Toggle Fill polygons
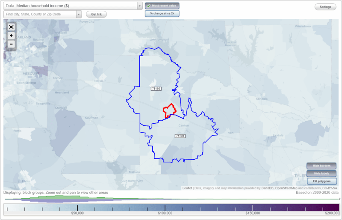342x220 pixels. [322, 181]
